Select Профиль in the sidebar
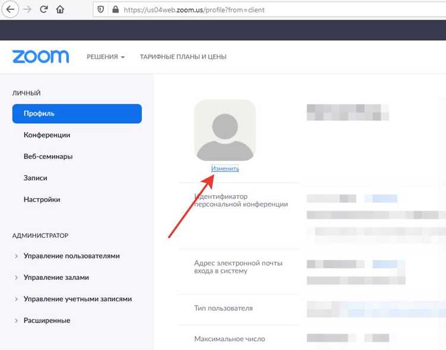 tap(77, 113)
